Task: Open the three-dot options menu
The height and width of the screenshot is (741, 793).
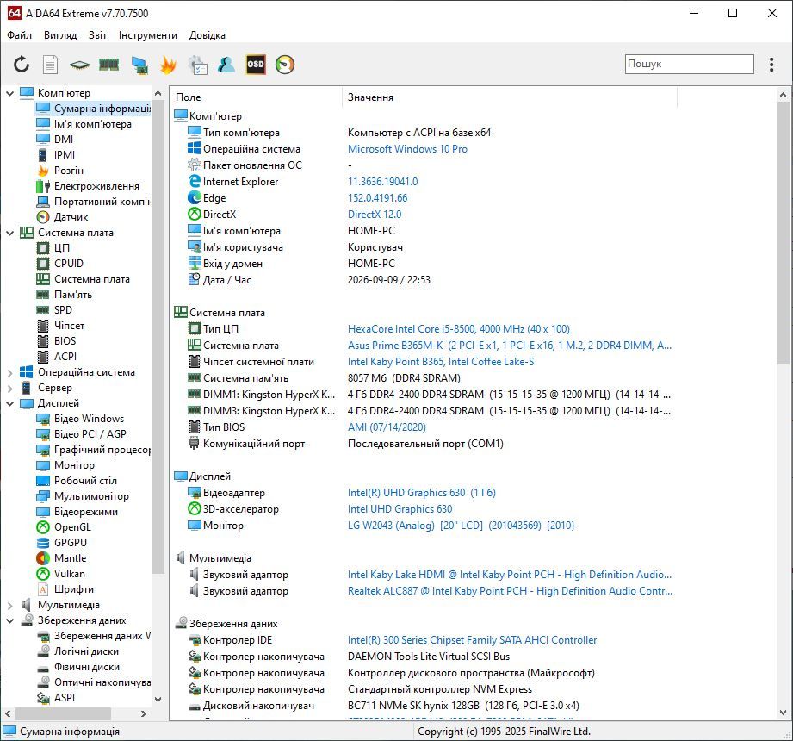Action: click(771, 65)
